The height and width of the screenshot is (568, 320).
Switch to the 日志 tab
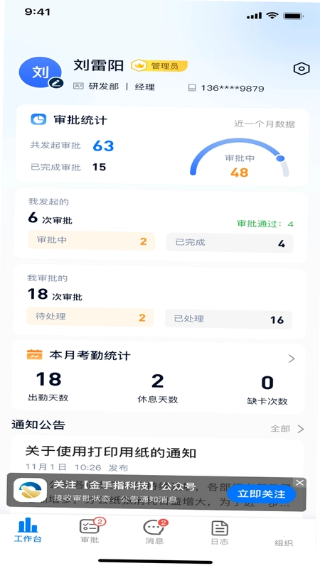tap(220, 533)
